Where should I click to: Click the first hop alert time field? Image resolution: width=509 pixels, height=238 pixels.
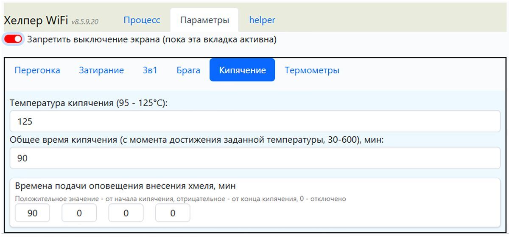(x=32, y=213)
